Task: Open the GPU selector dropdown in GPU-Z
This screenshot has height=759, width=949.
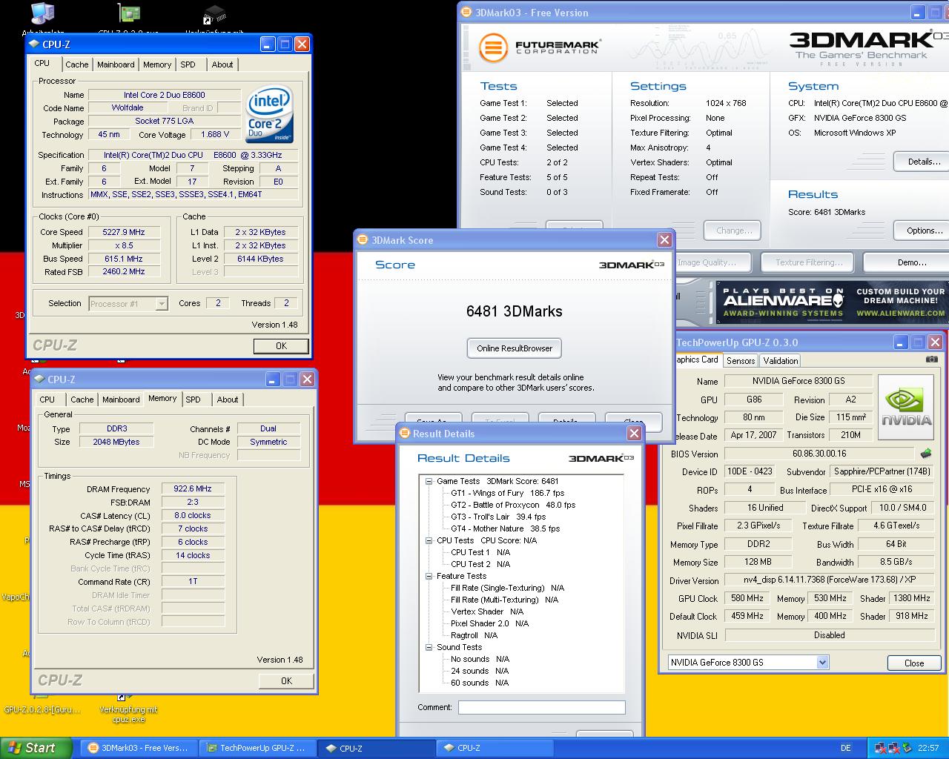Action: [x=822, y=662]
